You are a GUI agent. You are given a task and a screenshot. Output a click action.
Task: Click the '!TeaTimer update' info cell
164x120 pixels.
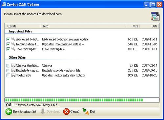(x=53, y=49)
